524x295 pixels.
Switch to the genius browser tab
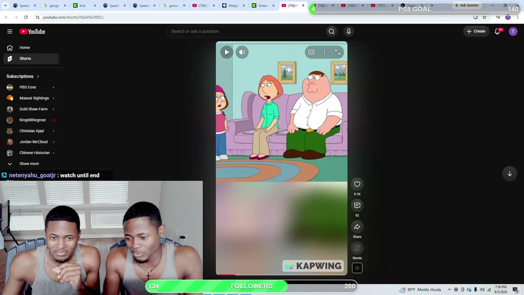(174, 6)
